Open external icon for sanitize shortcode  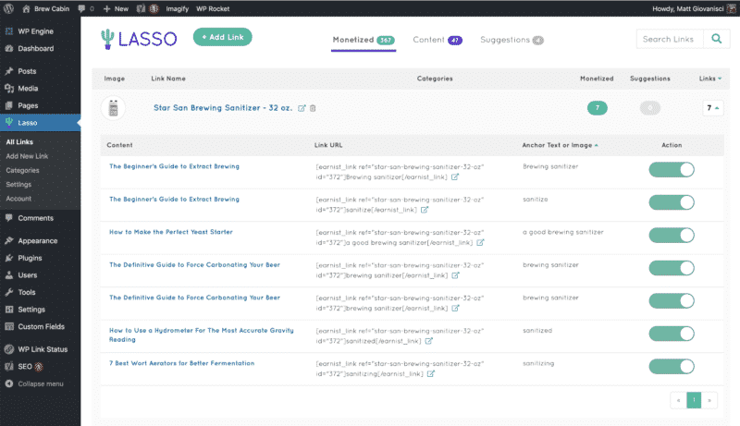[425, 210]
